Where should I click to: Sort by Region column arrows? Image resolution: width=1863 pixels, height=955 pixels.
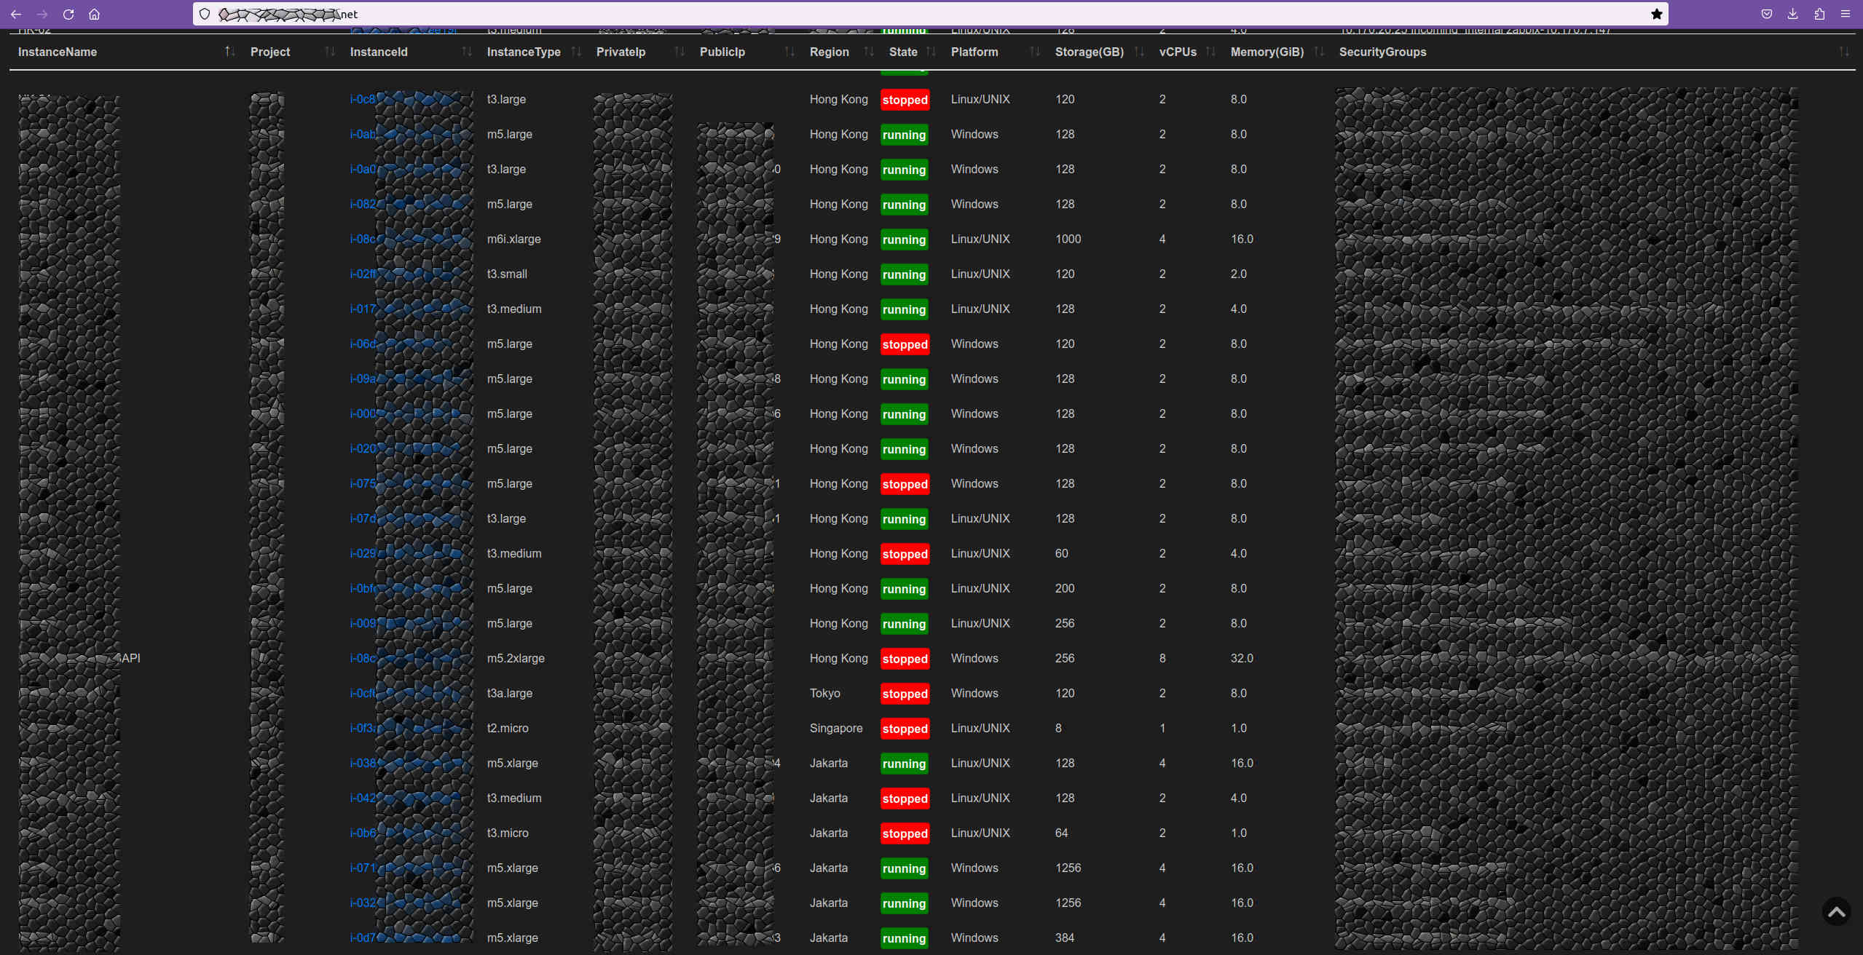point(868,52)
